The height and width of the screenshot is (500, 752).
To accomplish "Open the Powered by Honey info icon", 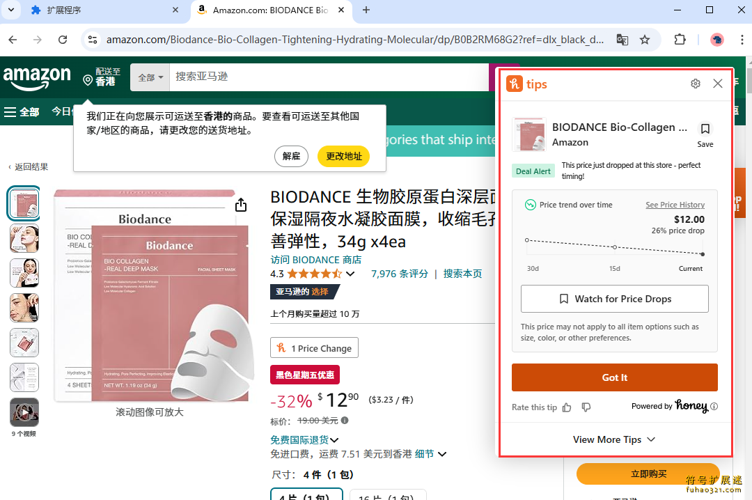I will [x=714, y=407].
